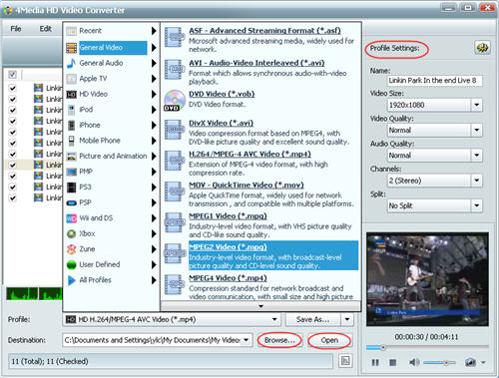Toggle the select-all checkbox in list header
The width and height of the screenshot is (499, 378).
point(12,74)
